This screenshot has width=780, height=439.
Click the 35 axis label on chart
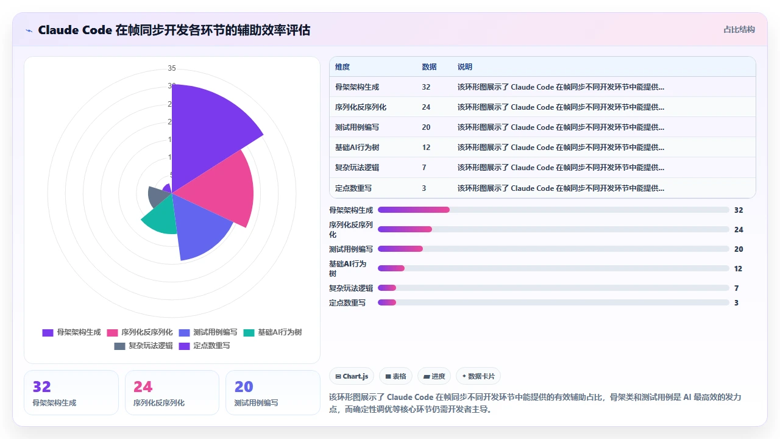click(x=172, y=68)
